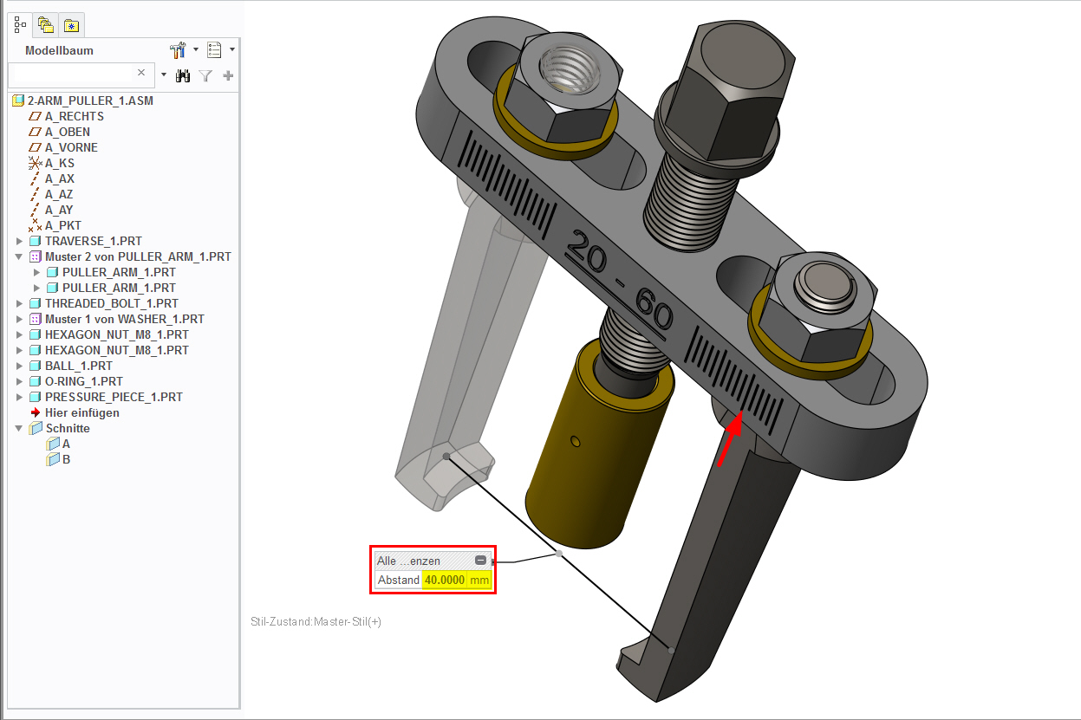Image resolution: width=1081 pixels, height=720 pixels.
Task: Expand the THREADED_BOLT_1.PRT node
Action: pyautogui.click(x=19, y=303)
